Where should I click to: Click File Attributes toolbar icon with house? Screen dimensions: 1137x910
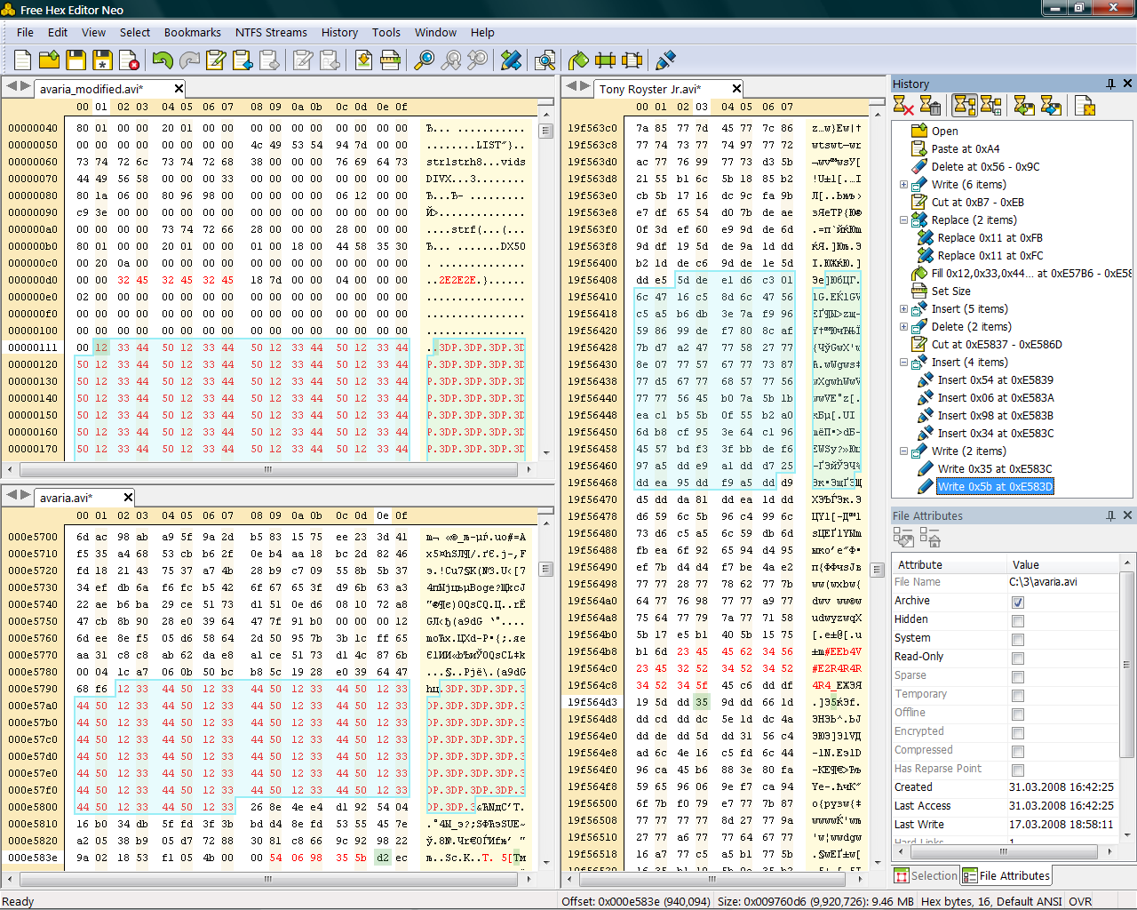click(x=930, y=537)
